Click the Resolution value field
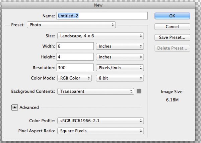The height and width of the screenshot is (143, 201). point(75,68)
